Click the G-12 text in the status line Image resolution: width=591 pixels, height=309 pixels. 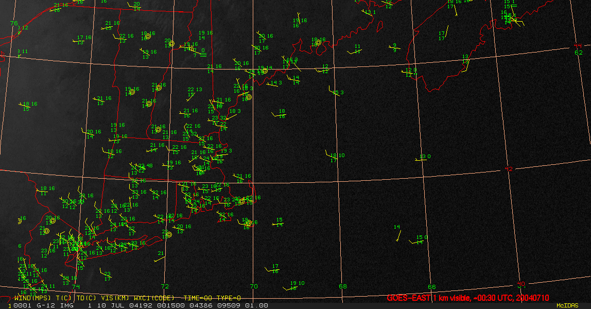(46, 305)
